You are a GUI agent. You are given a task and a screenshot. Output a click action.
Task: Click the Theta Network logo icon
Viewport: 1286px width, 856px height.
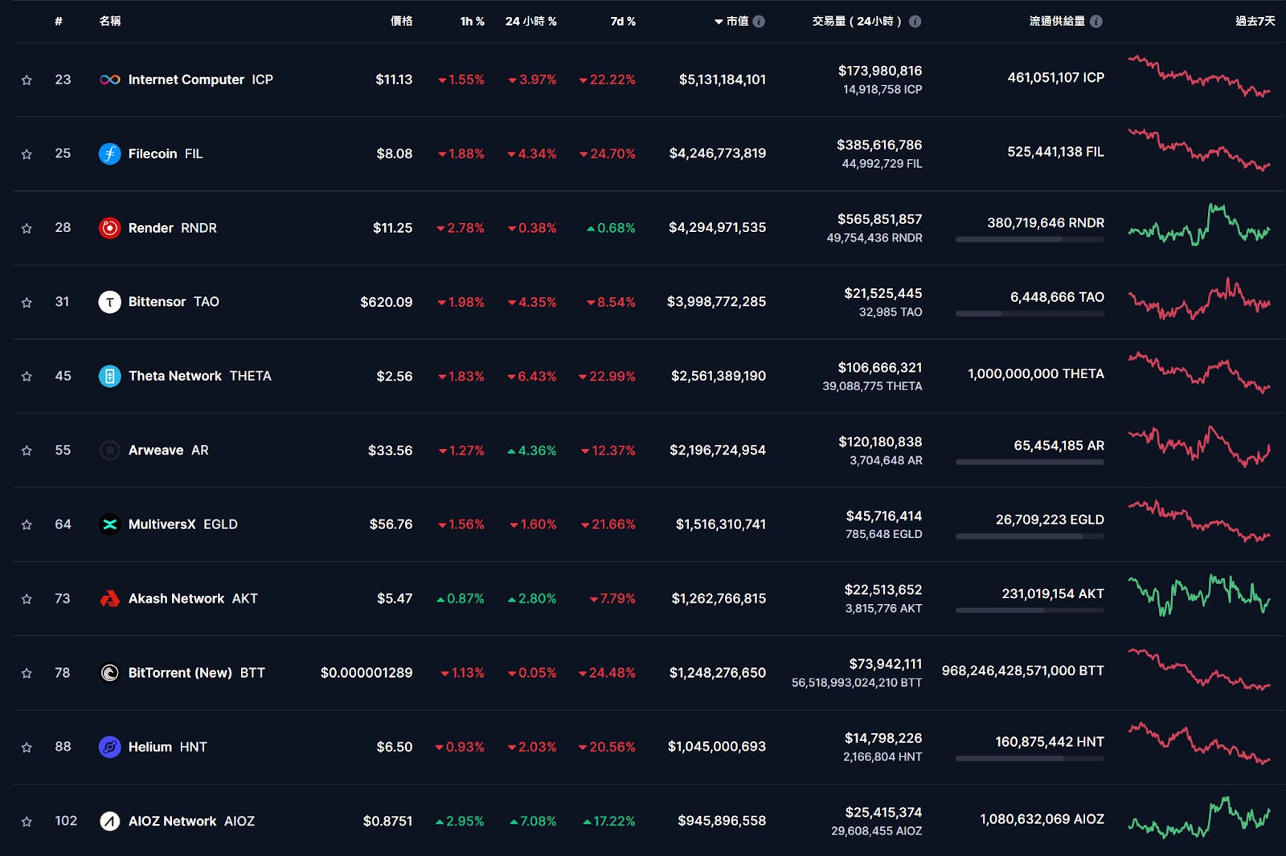click(110, 376)
